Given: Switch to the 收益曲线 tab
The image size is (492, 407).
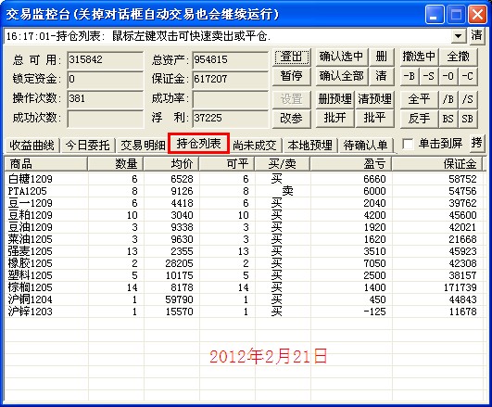Looking at the screenshot, I should coord(32,146).
